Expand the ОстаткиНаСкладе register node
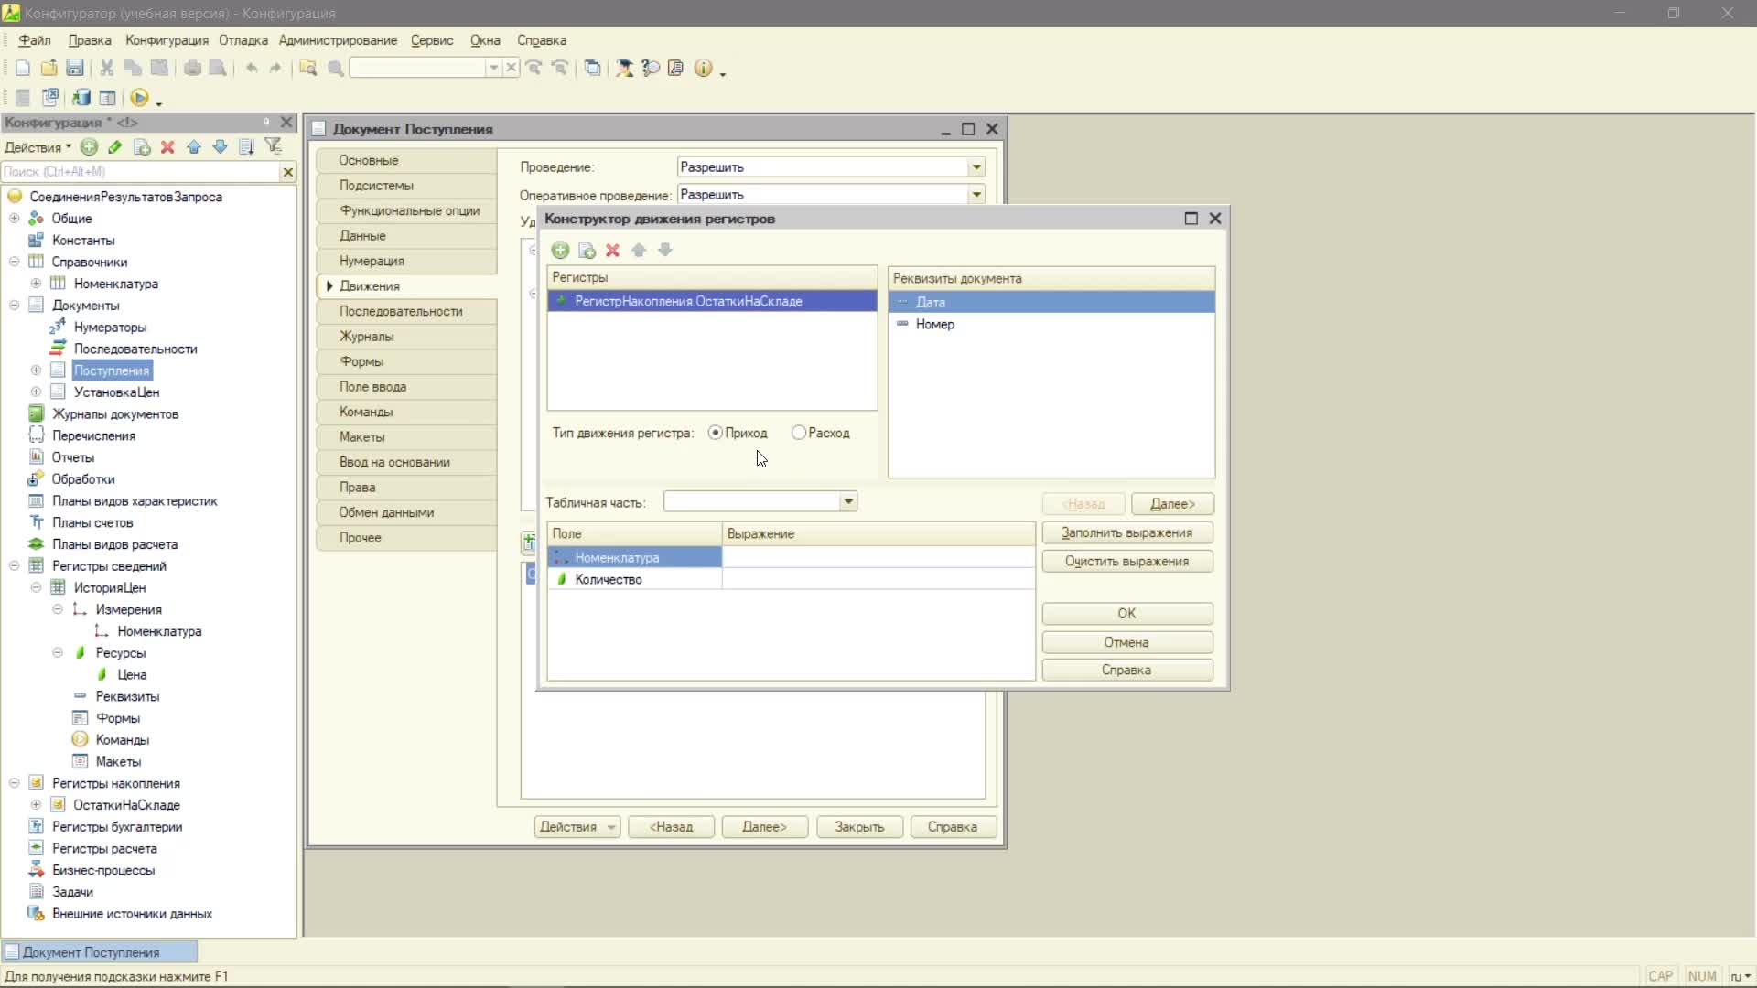 pos(36,805)
